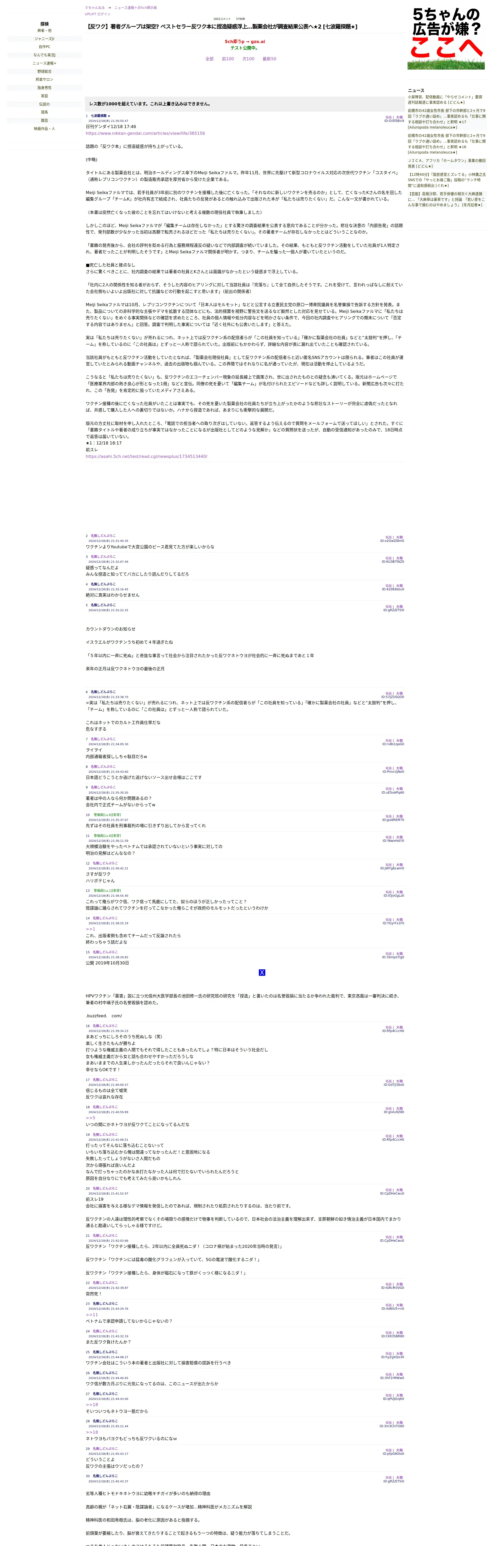Open the 5ちゃんねる breadcrumb link
The width and height of the screenshot is (494, 1546).
[x=95, y=8]
